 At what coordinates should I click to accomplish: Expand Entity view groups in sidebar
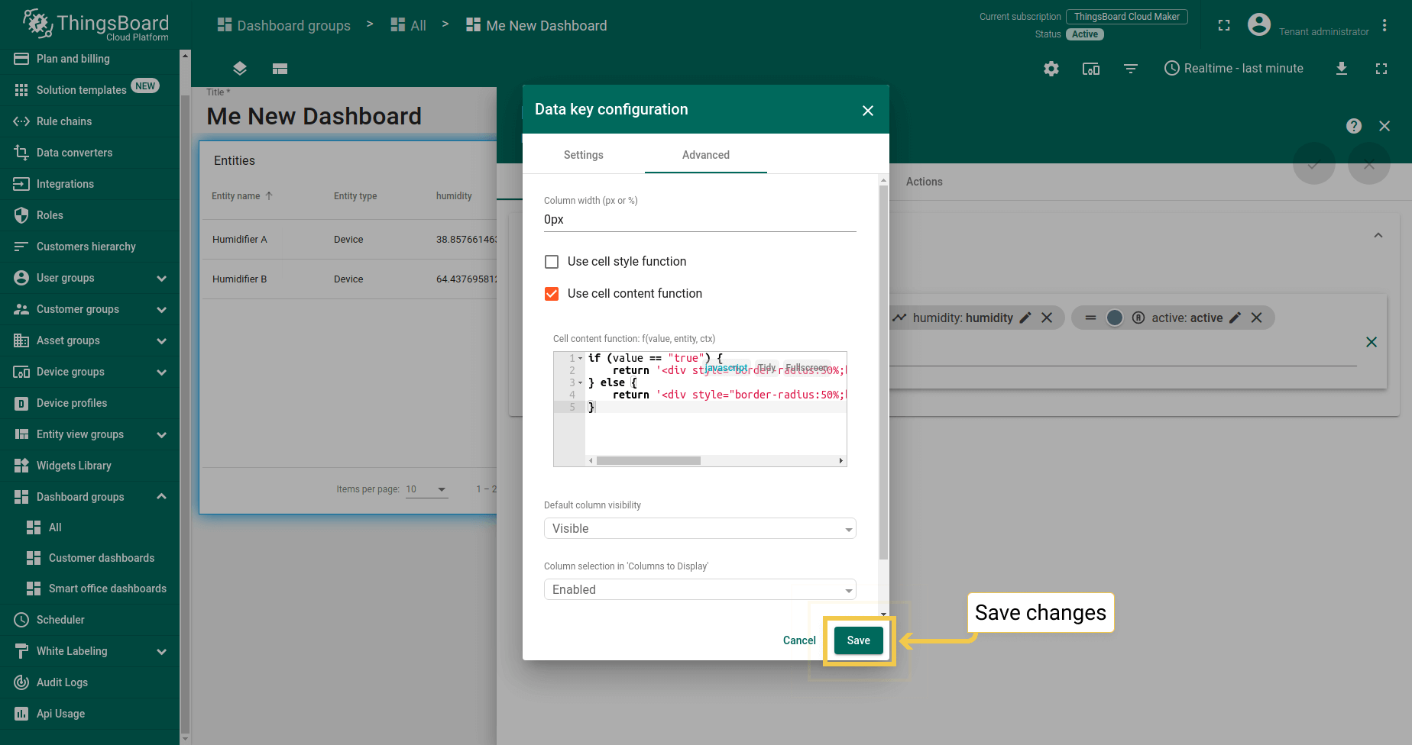pyautogui.click(x=161, y=434)
